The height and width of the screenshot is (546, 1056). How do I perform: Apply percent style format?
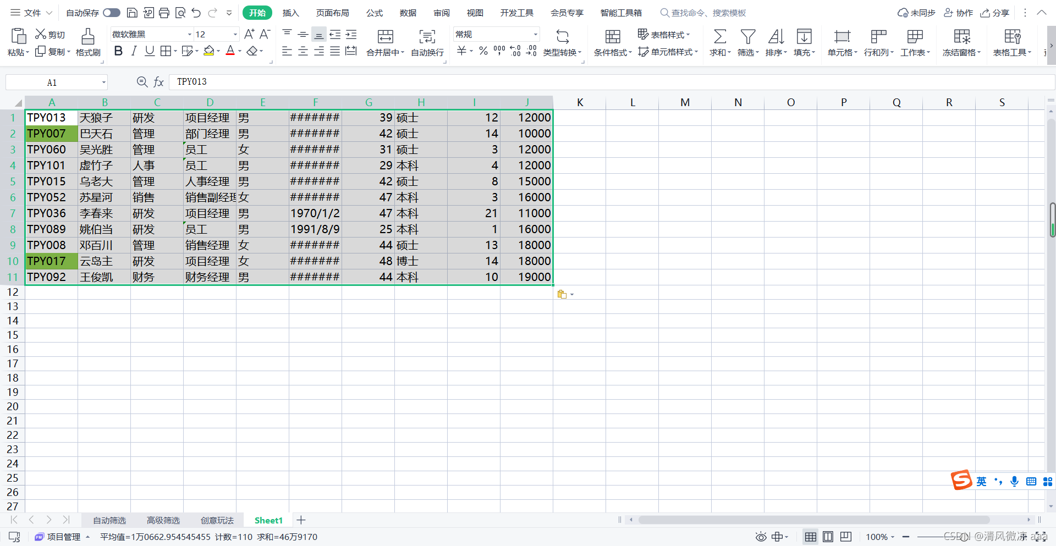(483, 51)
